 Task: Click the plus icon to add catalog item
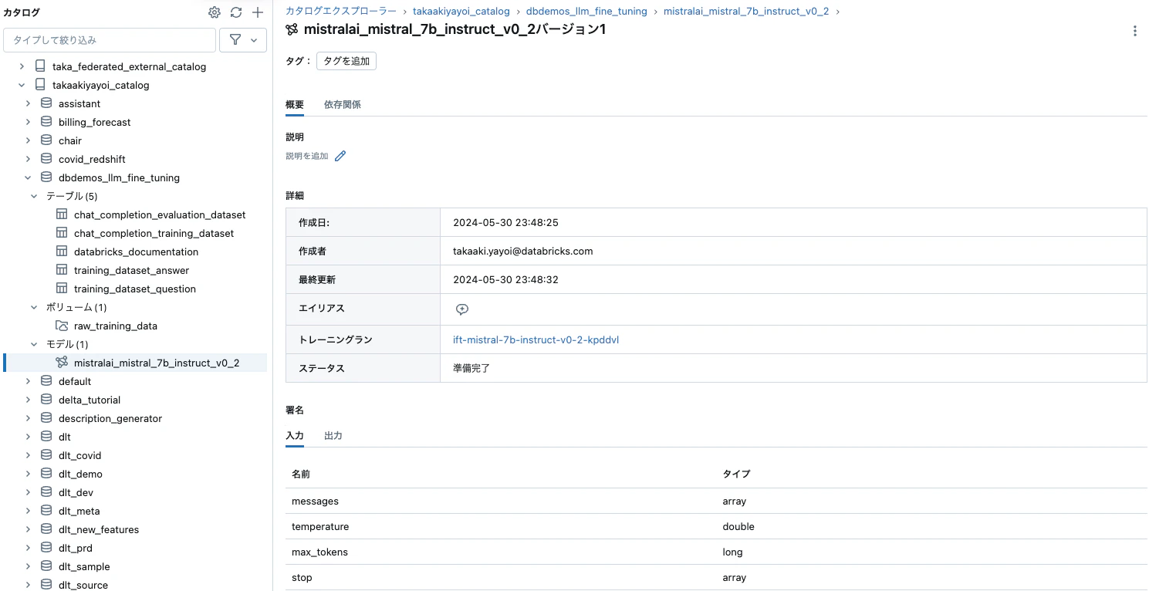(x=258, y=12)
